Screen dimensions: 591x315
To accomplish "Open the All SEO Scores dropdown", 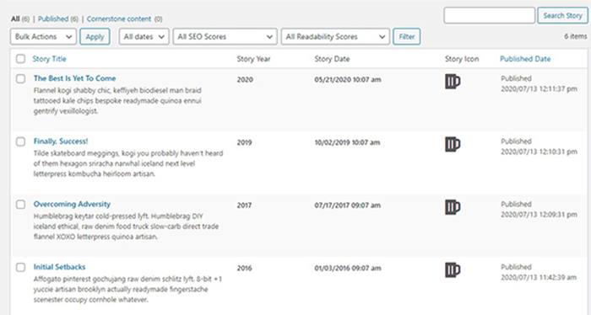I will click(225, 36).
